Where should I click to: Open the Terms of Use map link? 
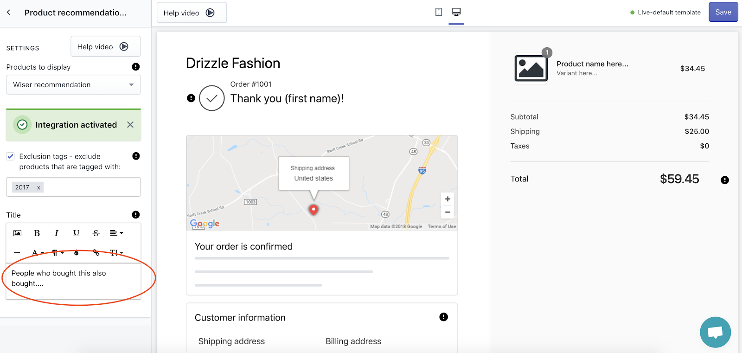[441, 226]
